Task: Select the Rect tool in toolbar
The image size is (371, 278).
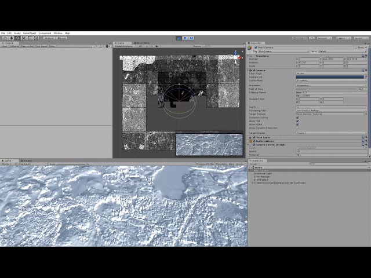Action: (x=30, y=38)
